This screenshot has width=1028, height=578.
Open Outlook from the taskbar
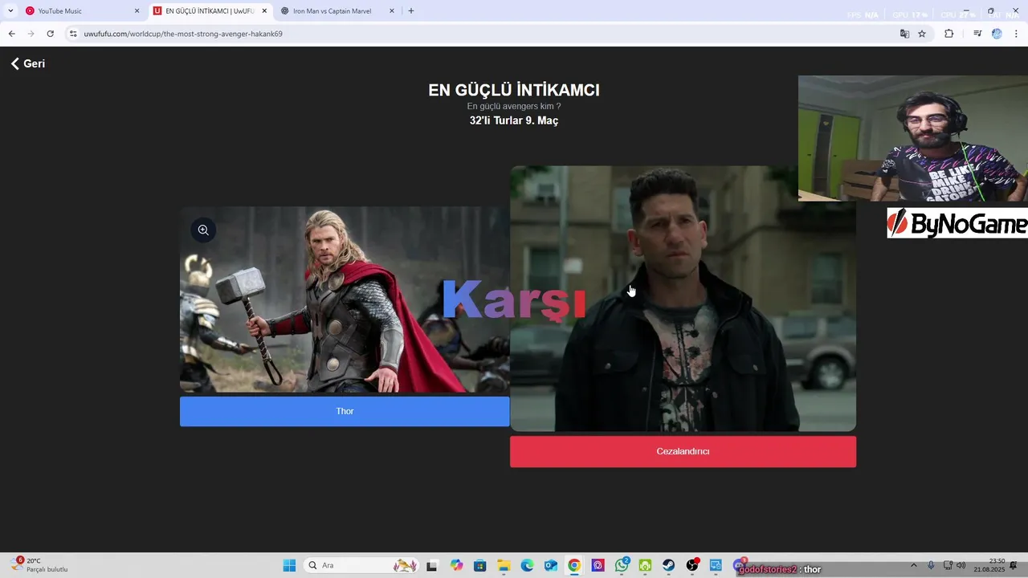[x=551, y=566]
